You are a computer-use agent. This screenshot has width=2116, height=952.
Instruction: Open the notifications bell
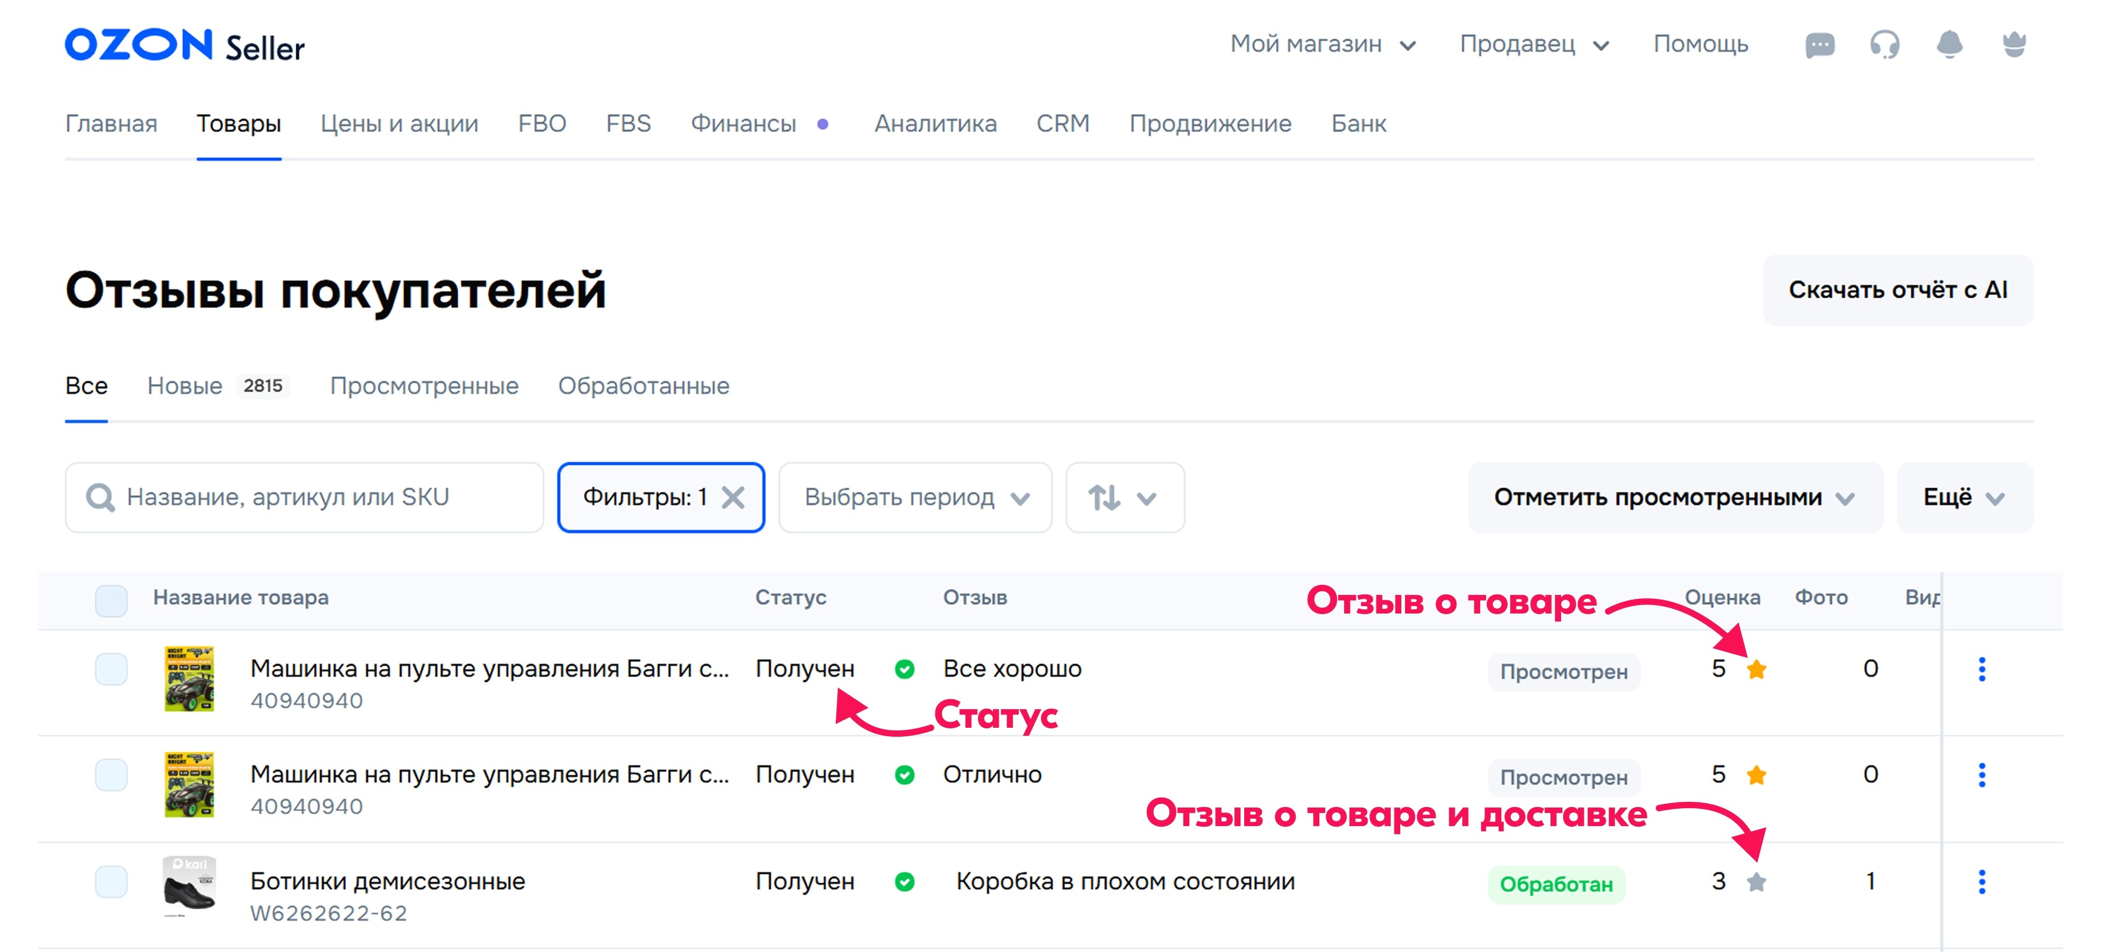(x=1949, y=44)
